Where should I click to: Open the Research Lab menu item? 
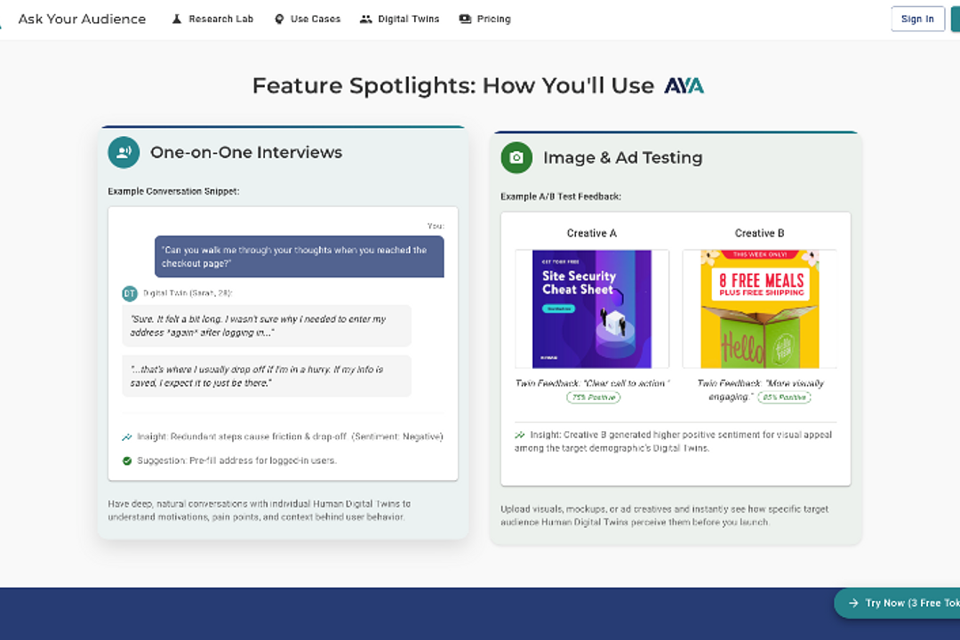coord(220,19)
